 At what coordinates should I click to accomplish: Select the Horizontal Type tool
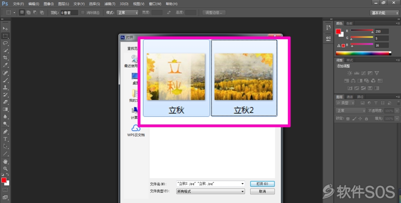tap(5, 139)
